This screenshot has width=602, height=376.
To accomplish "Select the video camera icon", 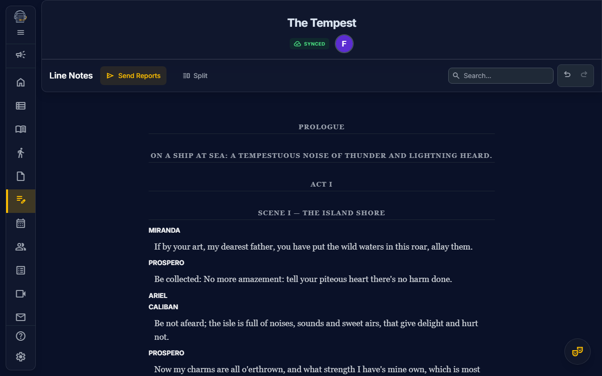I will pyautogui.click(x=21, y=293).
